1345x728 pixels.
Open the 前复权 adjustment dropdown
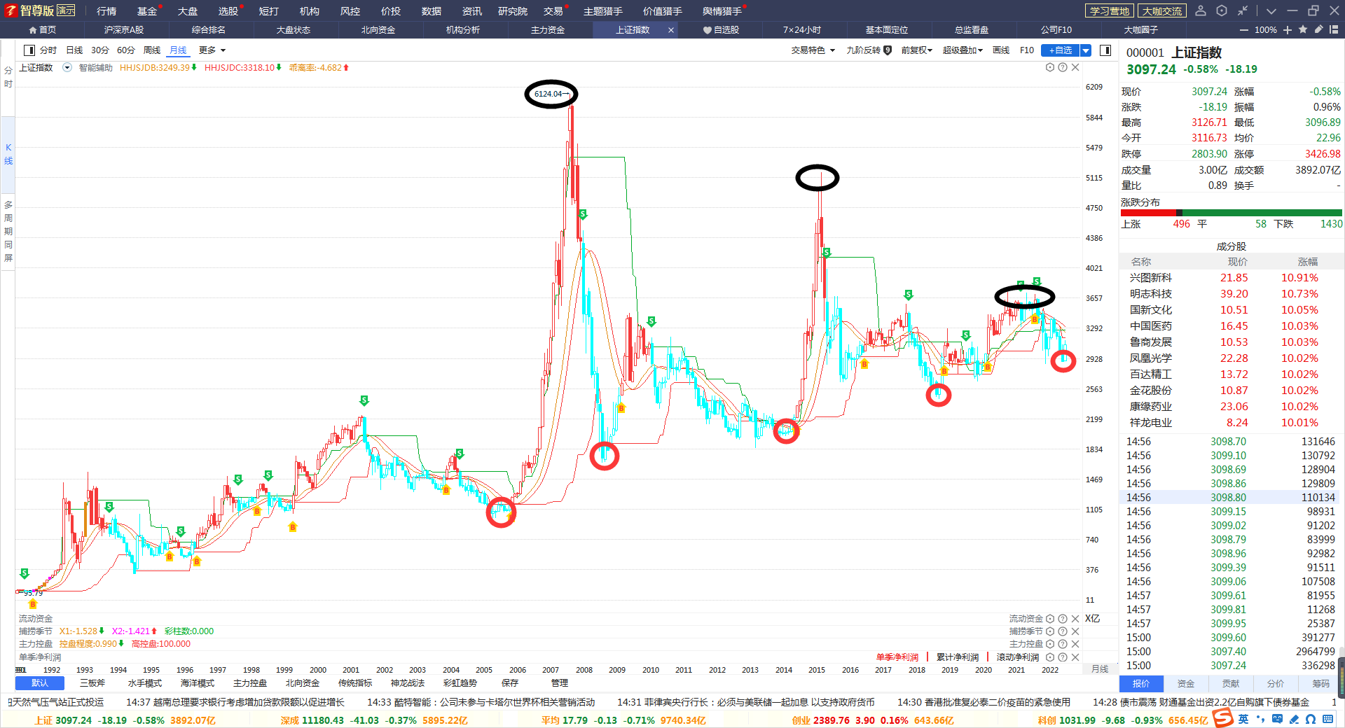(x=917, y=50)
